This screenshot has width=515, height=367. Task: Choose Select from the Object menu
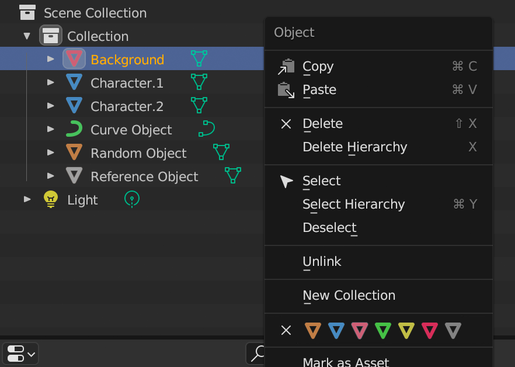[378, 181]
